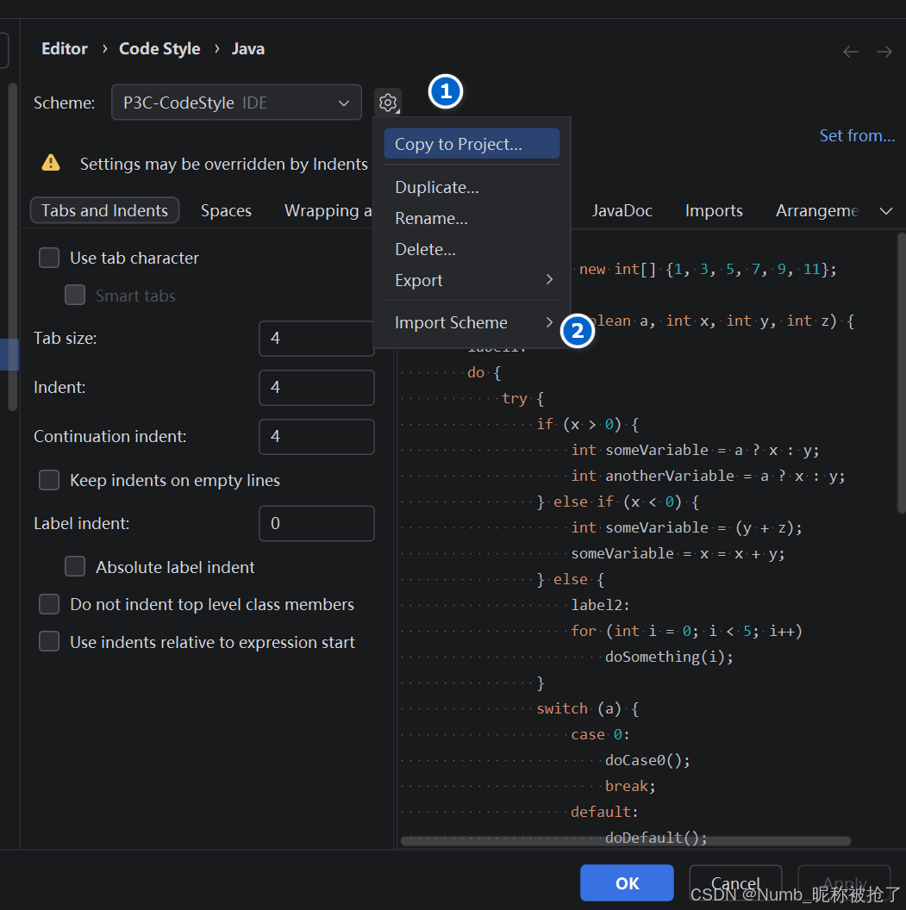
Task: Click Editor in the breadcrumb
Action: coord(65,49)
